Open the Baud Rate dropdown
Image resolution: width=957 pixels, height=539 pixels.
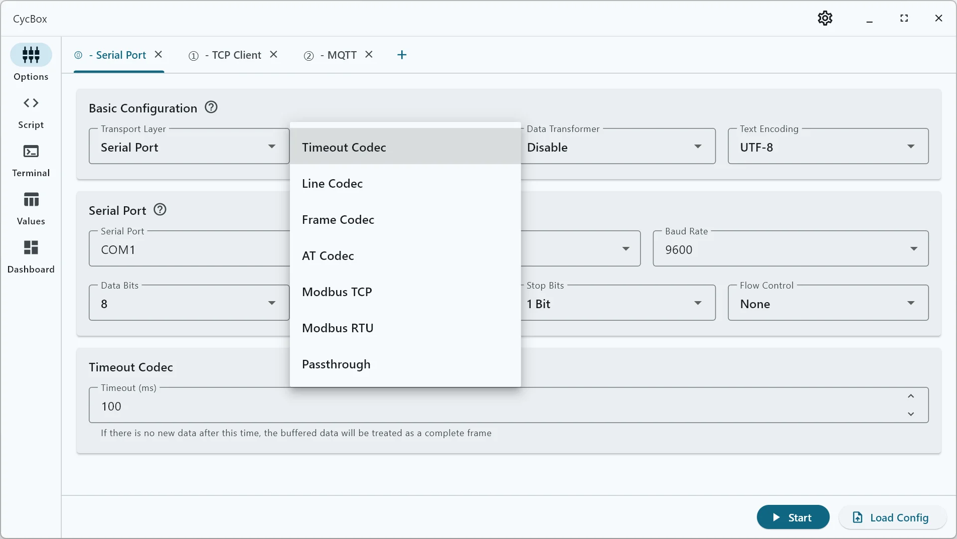[x=790, y=249]
